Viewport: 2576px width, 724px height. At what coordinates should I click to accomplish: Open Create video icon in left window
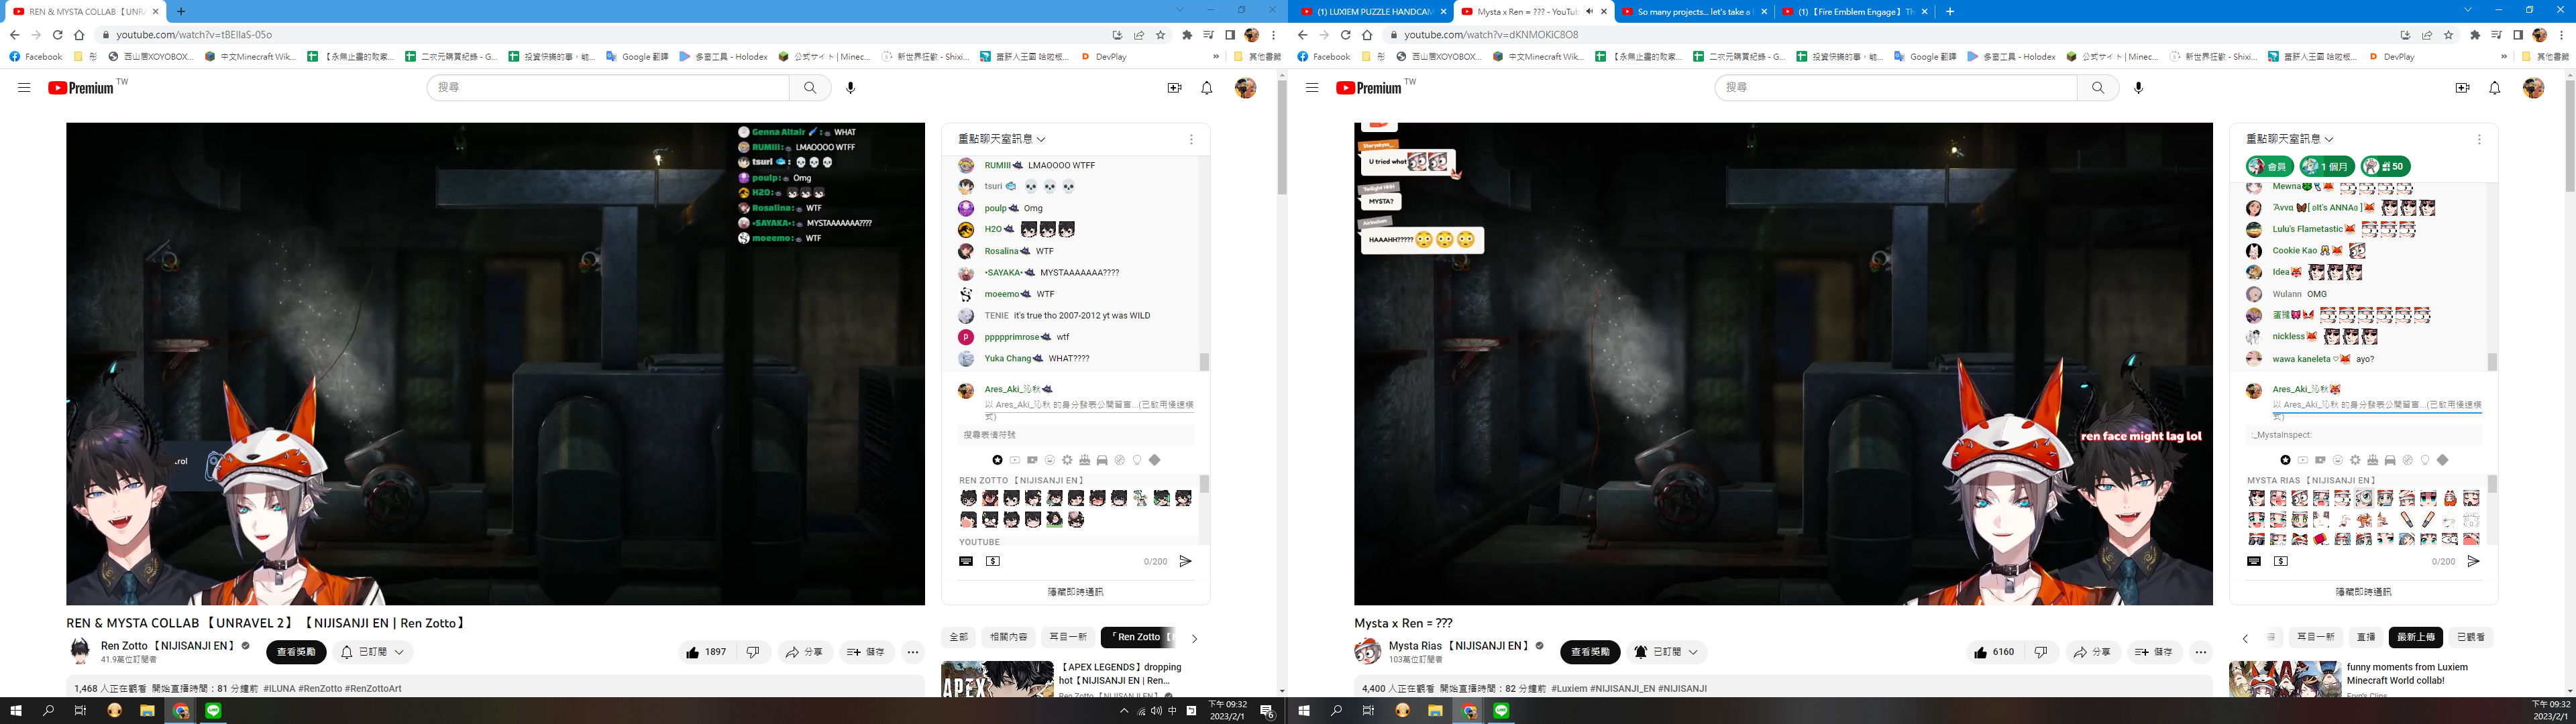[x=1175, y=88]
